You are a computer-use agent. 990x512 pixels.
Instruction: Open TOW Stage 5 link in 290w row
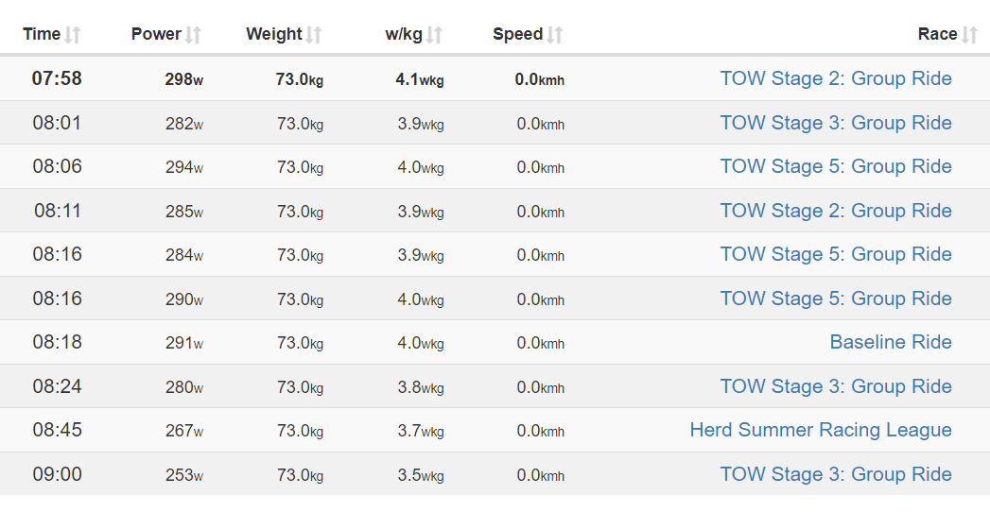pos(835,299)
